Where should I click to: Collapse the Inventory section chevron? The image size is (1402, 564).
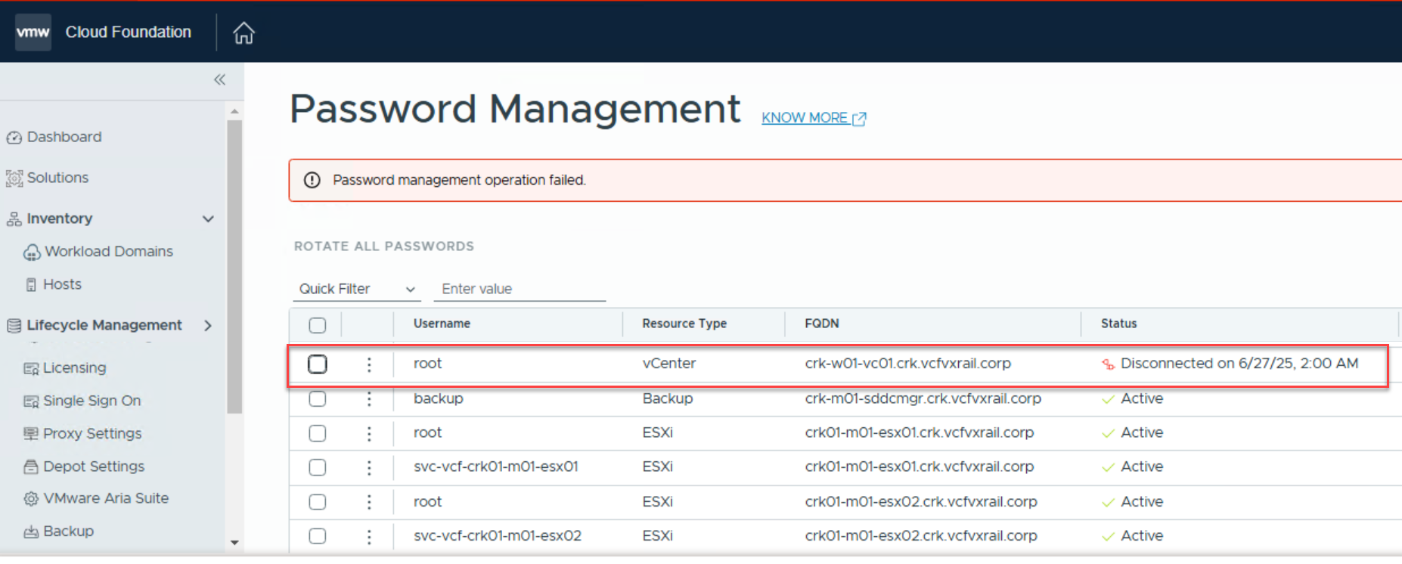[x=208, y=219]
